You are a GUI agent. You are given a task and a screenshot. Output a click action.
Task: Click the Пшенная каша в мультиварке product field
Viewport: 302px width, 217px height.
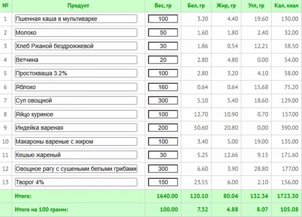click(x=76, y=19)
